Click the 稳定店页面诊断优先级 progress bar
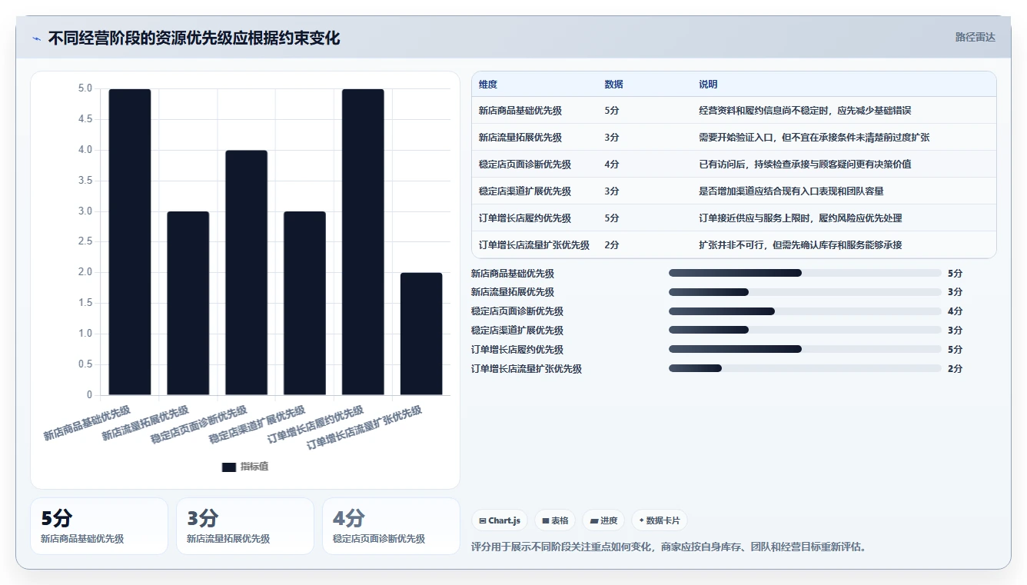 pos(805,311)
